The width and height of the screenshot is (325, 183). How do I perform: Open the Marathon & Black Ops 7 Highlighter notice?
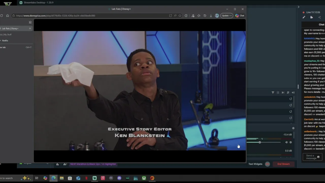[93, 164]
